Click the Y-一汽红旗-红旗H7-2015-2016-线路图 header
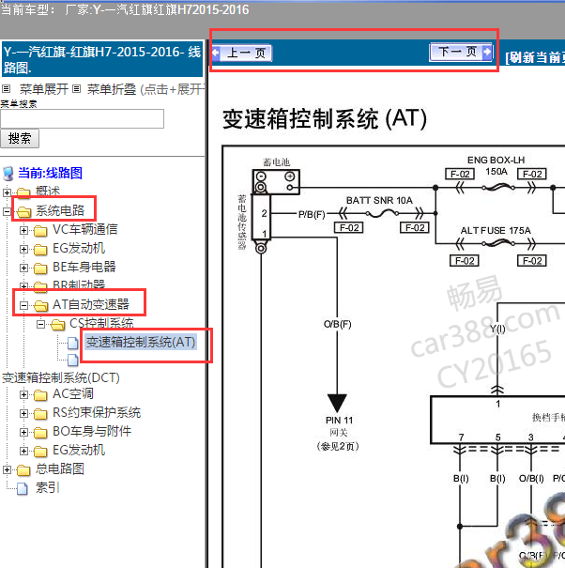The height and width of the screenshot is (568, 565). point(102,60)
